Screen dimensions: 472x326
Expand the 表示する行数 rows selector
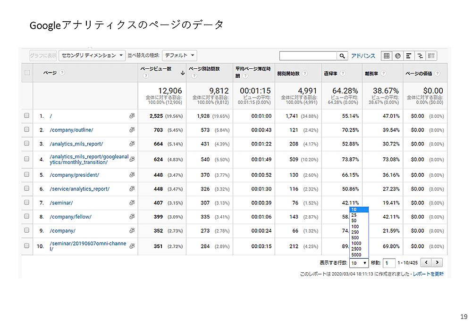[x=359, y=263]
